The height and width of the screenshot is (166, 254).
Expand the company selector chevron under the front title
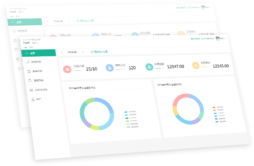pos(37,43)
